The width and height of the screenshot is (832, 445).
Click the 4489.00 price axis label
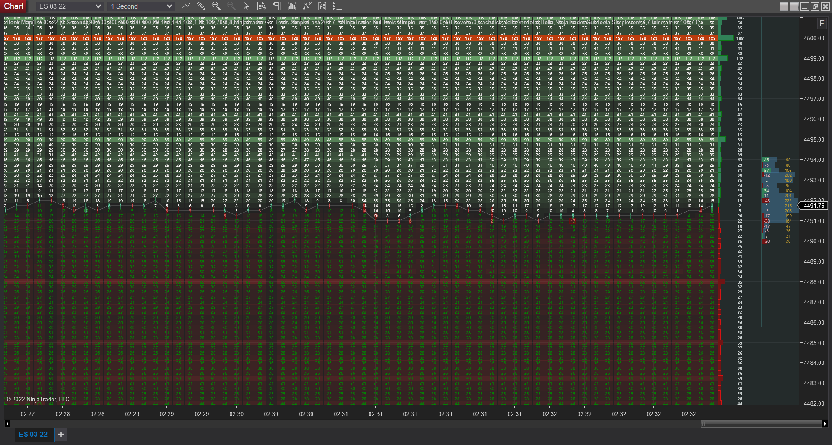point(814,261)
